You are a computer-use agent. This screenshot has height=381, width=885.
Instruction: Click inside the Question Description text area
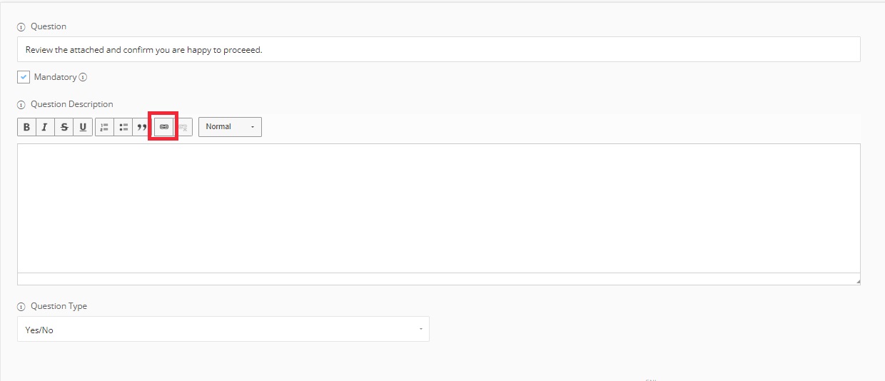(x=439, y=208)
